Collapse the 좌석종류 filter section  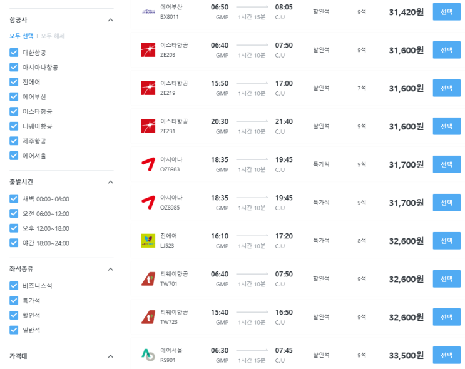pyautogui.click(x=111, y=269)
